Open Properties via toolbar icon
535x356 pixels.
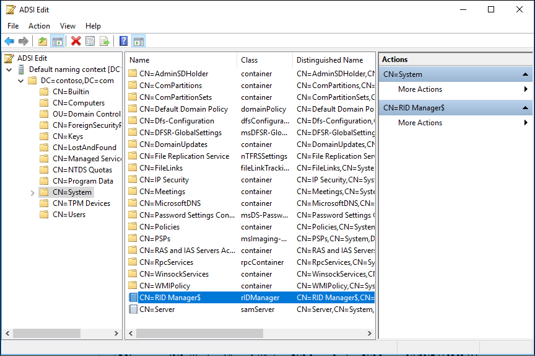90,42
